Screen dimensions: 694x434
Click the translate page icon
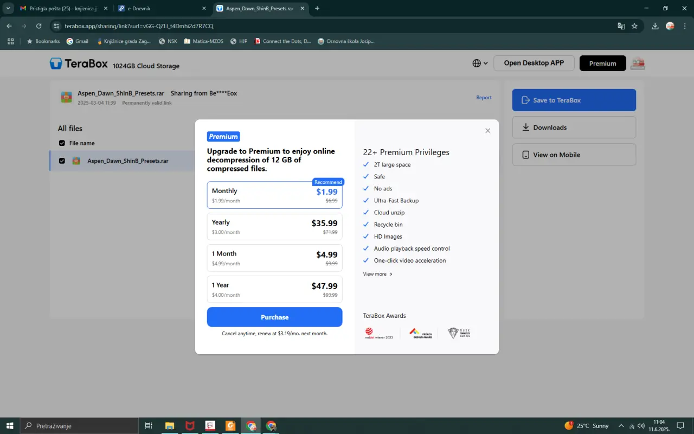621,26
